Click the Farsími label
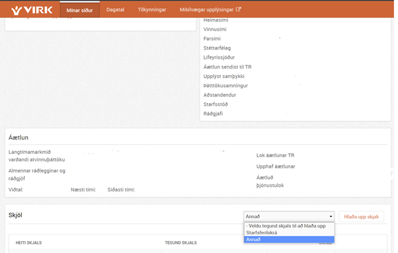398x253 pixels. [x=212, y=39]
